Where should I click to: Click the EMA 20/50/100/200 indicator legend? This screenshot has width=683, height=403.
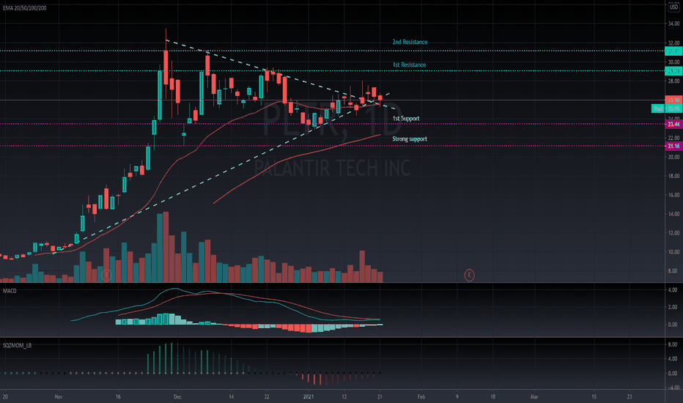tap(25, 8)
